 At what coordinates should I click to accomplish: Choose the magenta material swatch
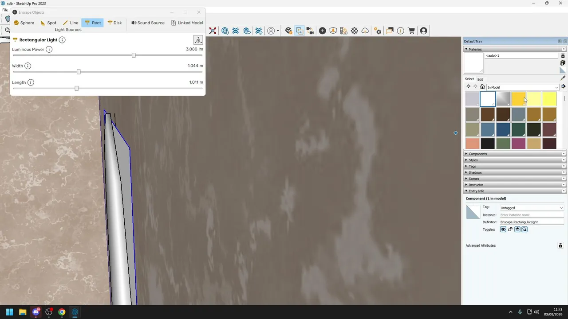click(x=518, y=144)
